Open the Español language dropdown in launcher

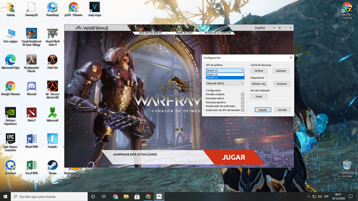[265, 28]
